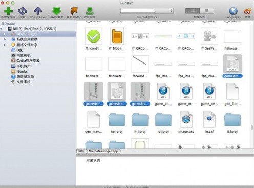Select the in.caf audio file
254x188 pixels.
point(209,119)
